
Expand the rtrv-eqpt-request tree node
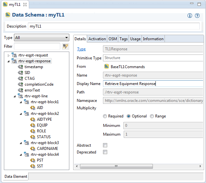8,55
